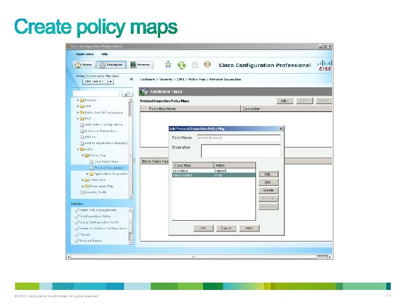
Task: Click Delete button in policy map dialog
Action: tap(268, 190)
